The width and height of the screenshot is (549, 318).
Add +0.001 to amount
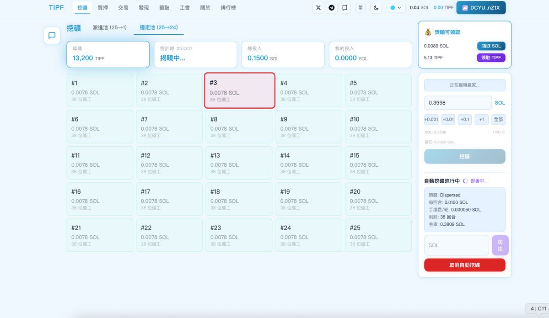point(431,119)
